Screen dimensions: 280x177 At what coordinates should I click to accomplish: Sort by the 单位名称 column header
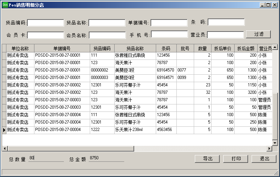click(x=20, y=48)
